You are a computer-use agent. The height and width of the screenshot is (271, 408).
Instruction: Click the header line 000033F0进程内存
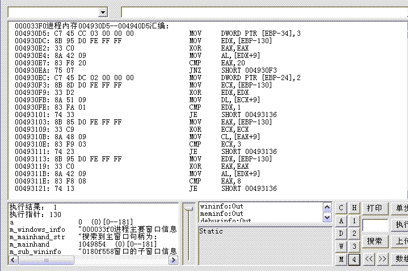pos(92,26)
